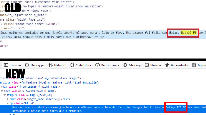Image resolution: width=206 pixels, height=115 pixels.
Task: Click the Memory chip icon
Action: pos(125,65)
